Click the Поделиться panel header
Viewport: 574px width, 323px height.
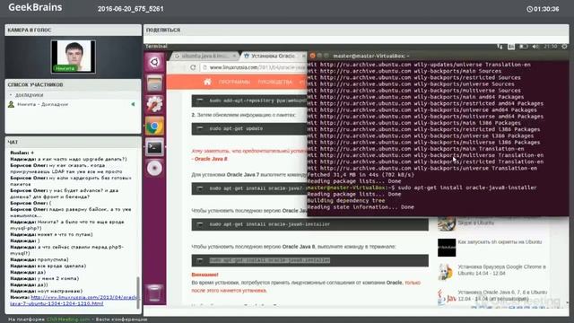click(x=356, y=30)
